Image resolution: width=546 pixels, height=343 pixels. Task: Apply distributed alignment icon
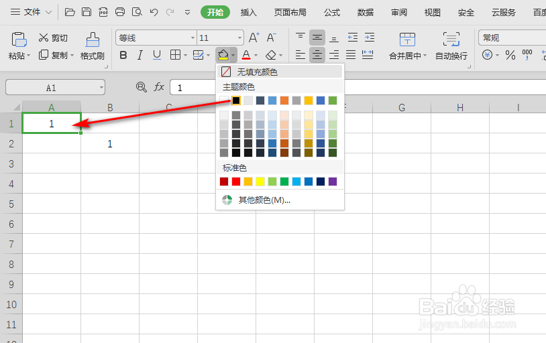click(368, 55)
